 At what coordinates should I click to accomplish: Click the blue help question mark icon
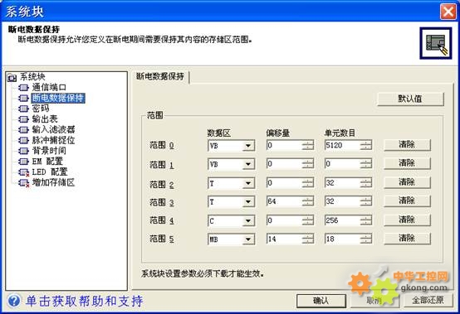tap(14, 301)
